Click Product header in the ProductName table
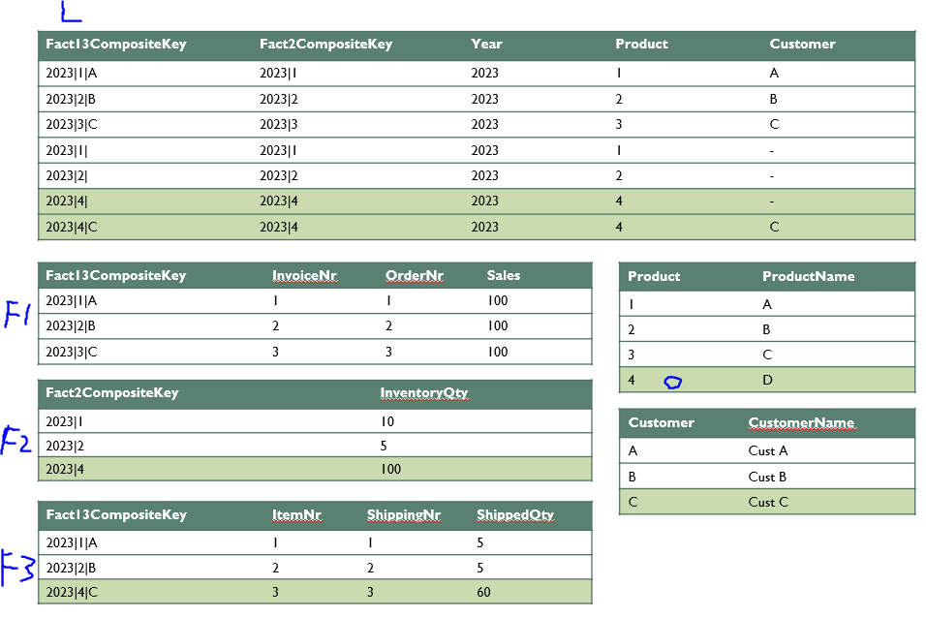This screenshot has width=926, height=618. 654,276
